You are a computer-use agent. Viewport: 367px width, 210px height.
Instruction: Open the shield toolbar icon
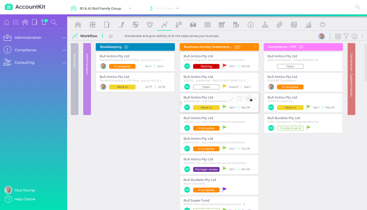(x=136, y=25)
